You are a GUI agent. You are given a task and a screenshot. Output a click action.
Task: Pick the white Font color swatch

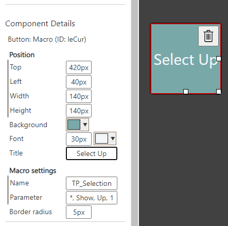tap(101, 138)
